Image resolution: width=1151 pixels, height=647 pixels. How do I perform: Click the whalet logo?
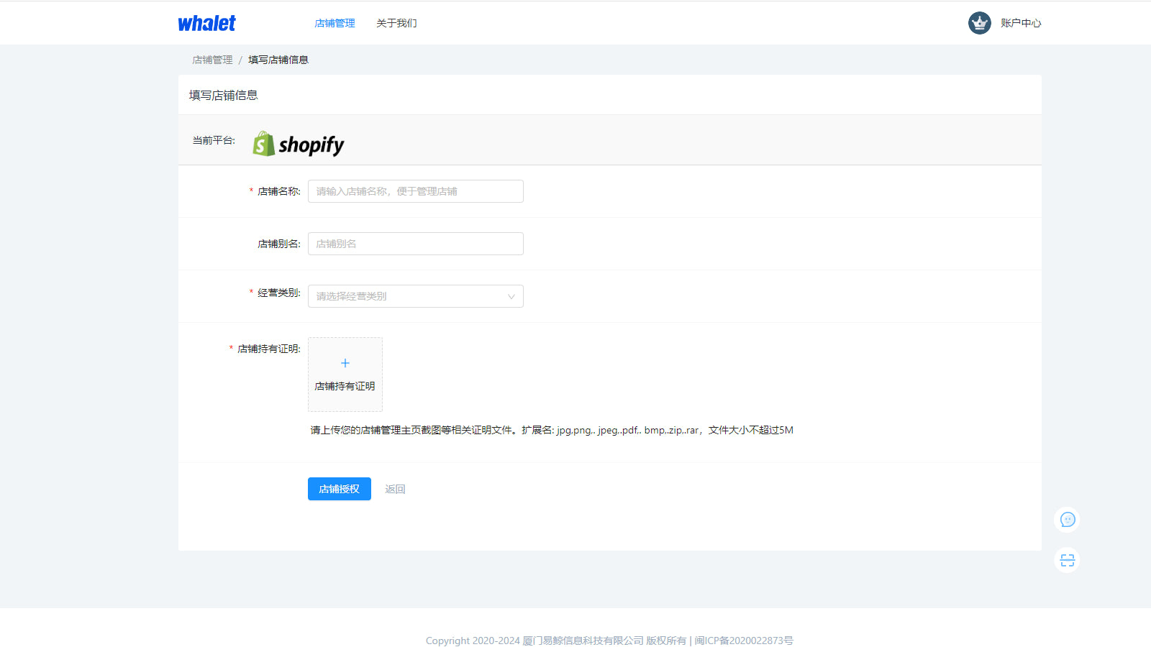[206, 23]
